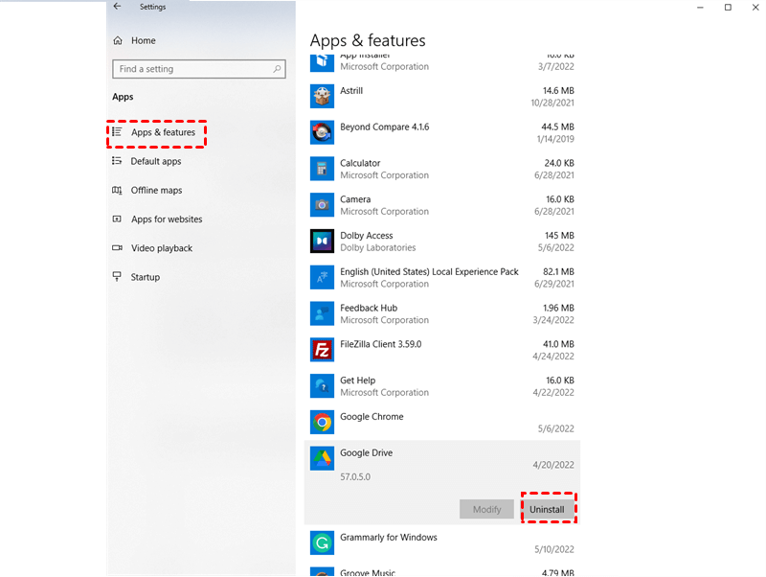
Task: Click the Google Drive app icon
Action: coord(322,458)
